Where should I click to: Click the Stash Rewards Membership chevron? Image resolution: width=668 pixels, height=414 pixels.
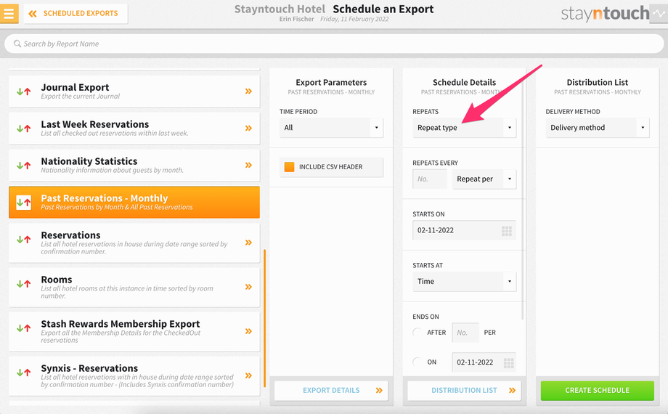[x=248, y=331]
